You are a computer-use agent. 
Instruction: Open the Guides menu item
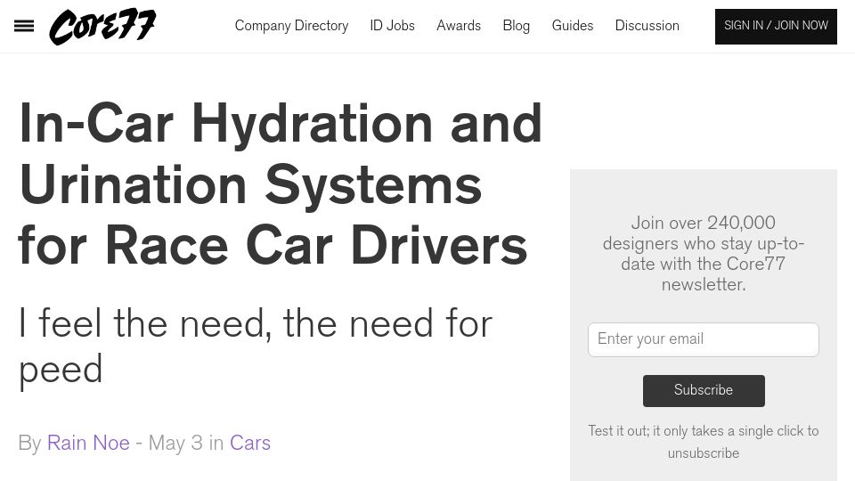(572, 26)
